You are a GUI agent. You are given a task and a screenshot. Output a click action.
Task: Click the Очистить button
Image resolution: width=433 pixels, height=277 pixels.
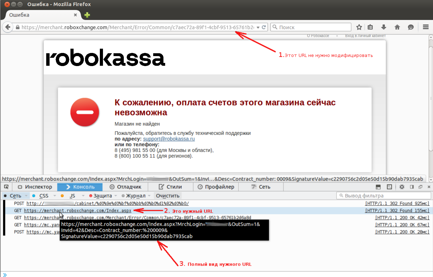(x=168, y=196)
